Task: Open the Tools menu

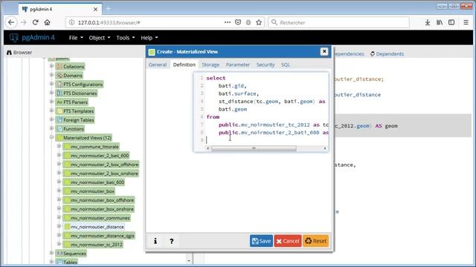Action: point(126,38)
